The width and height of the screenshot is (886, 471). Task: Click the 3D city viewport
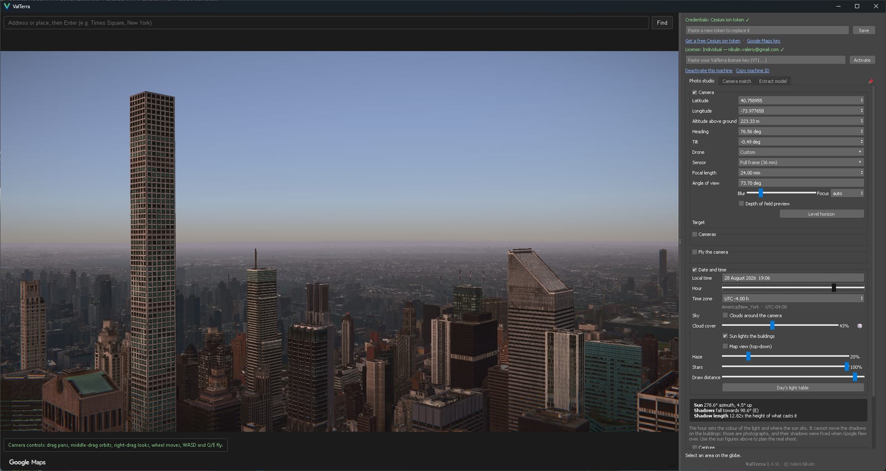[339, 242]
